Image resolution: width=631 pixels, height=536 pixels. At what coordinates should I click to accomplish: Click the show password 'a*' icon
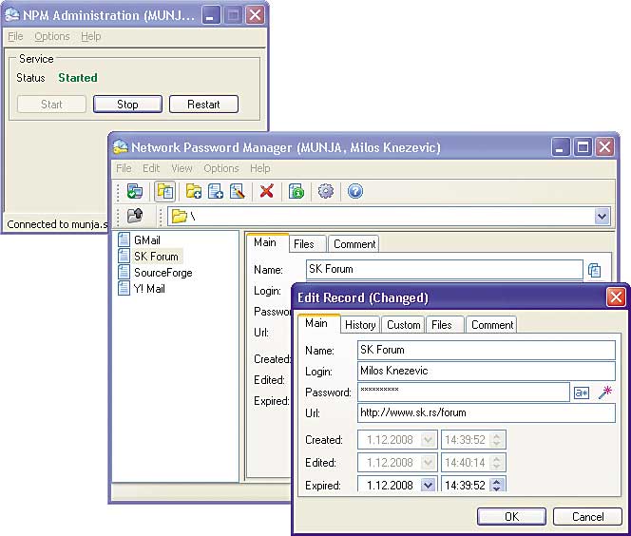581,392
